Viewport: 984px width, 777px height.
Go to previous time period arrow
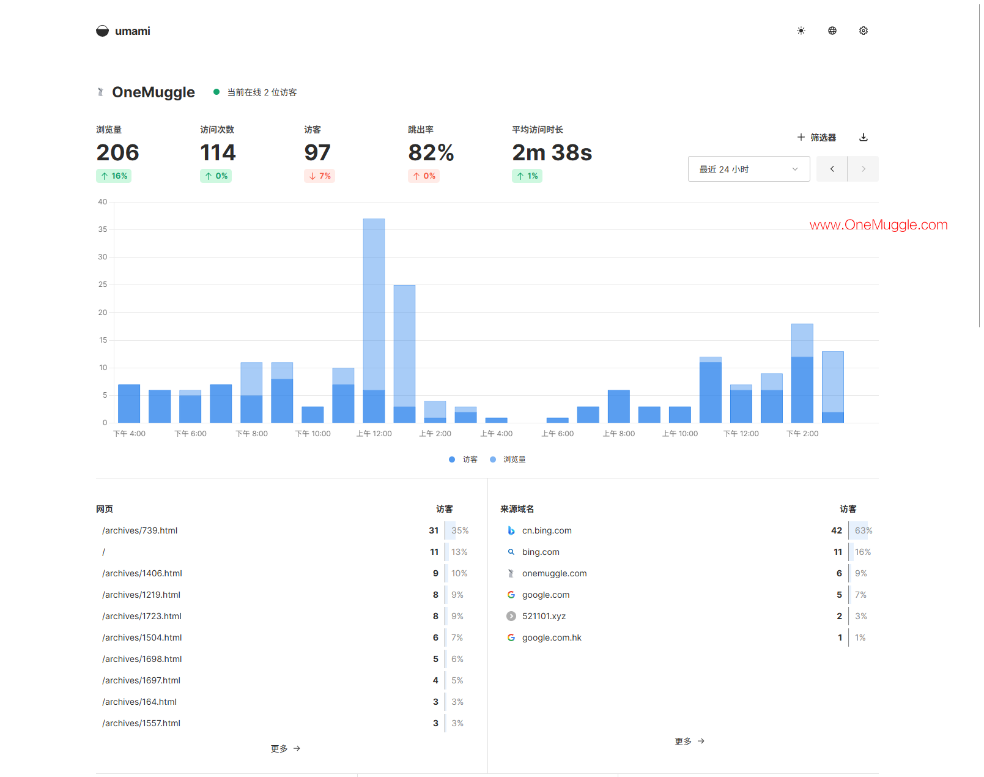tap(832, 169)
